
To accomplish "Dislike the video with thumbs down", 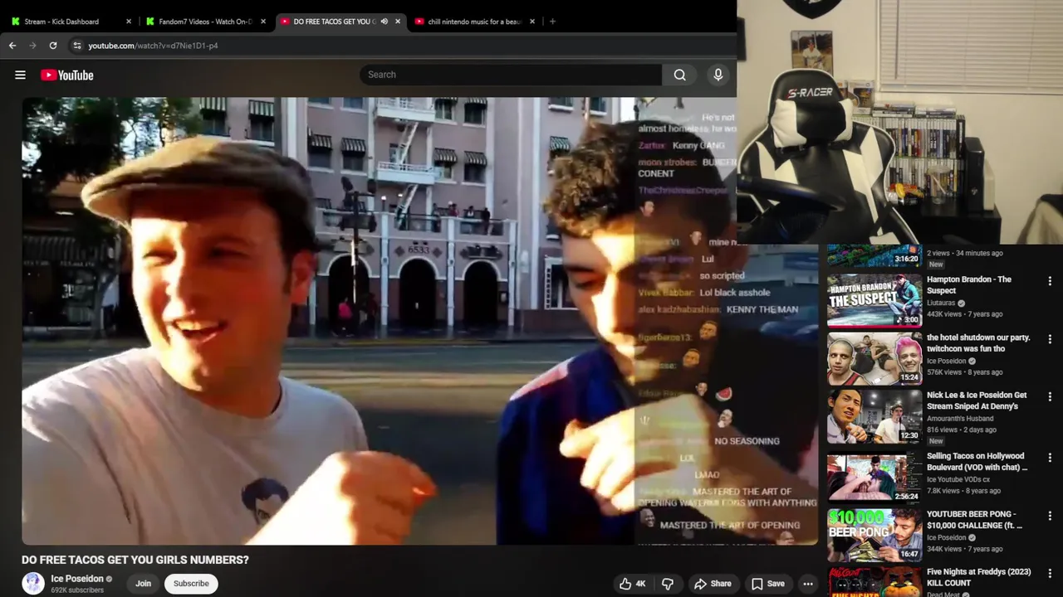I will click(x=668, y=584).
